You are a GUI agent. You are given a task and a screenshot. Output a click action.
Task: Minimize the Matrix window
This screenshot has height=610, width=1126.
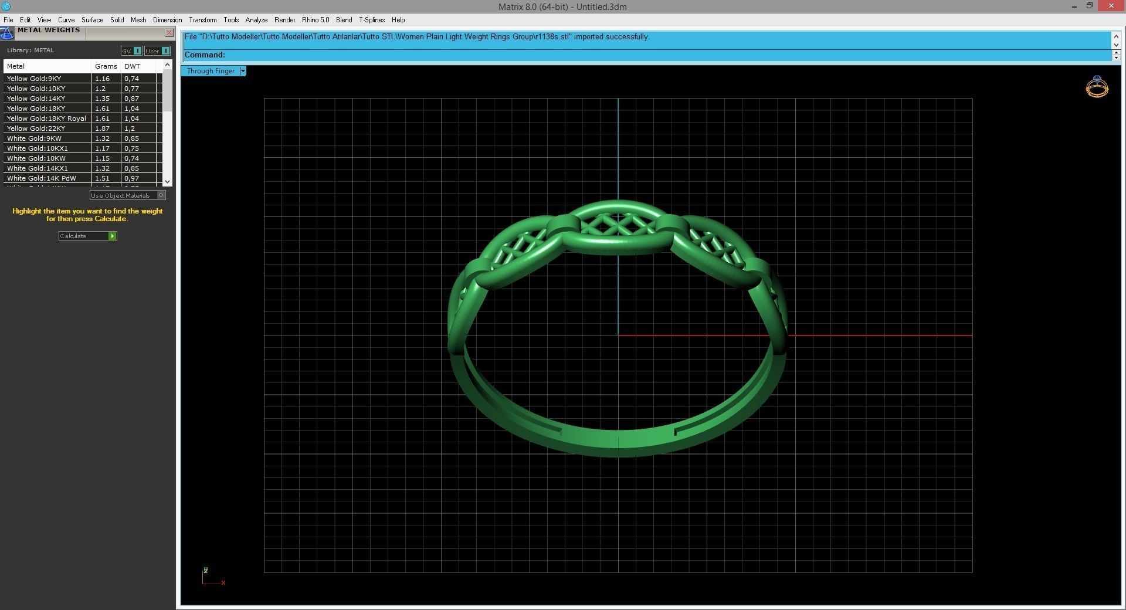tap(1074, 6)
